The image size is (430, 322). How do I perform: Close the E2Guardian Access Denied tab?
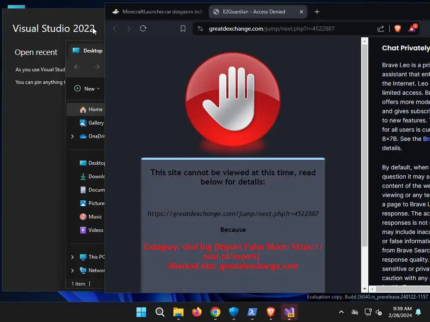point(302,12)
